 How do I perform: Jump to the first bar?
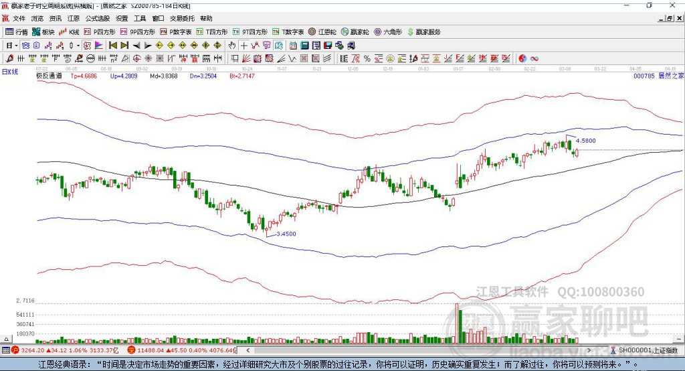112,46
